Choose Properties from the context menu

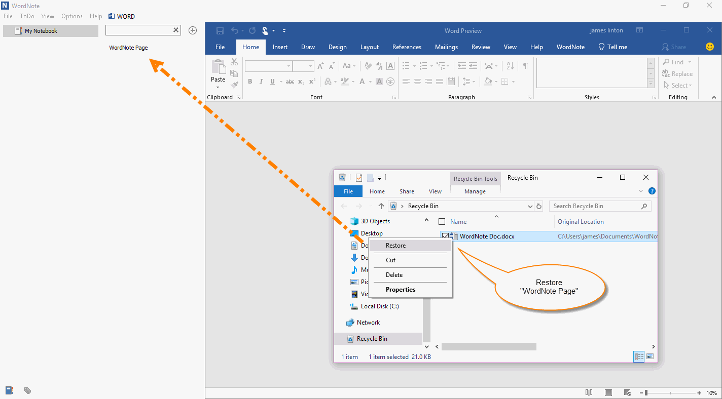point(410,290)
